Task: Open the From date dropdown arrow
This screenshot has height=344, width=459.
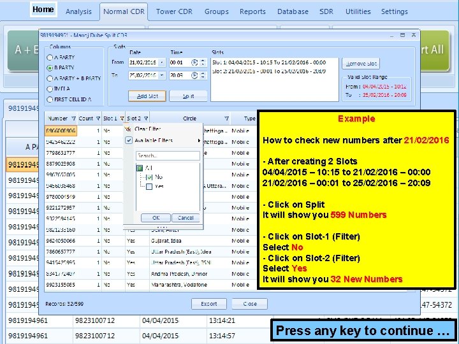Action: (162, 62)
